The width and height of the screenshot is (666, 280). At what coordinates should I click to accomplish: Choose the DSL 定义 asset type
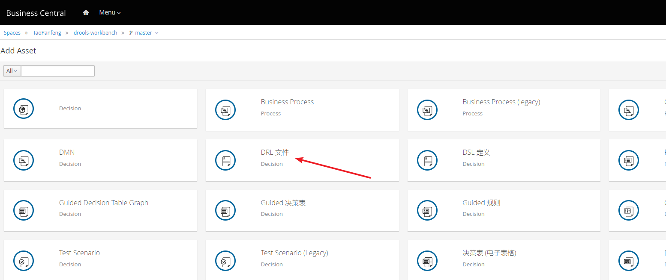tap(476, 152)
